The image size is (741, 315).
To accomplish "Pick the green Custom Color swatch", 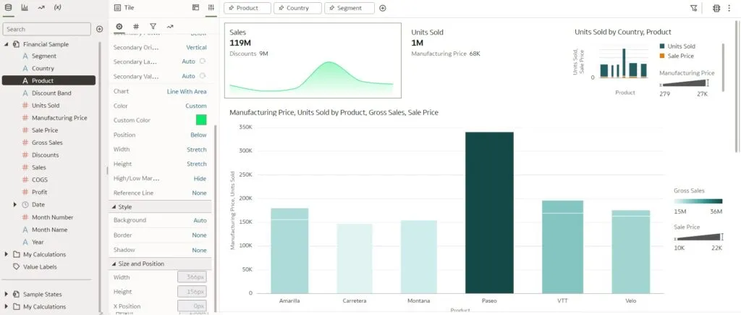I will click(201, 120).
